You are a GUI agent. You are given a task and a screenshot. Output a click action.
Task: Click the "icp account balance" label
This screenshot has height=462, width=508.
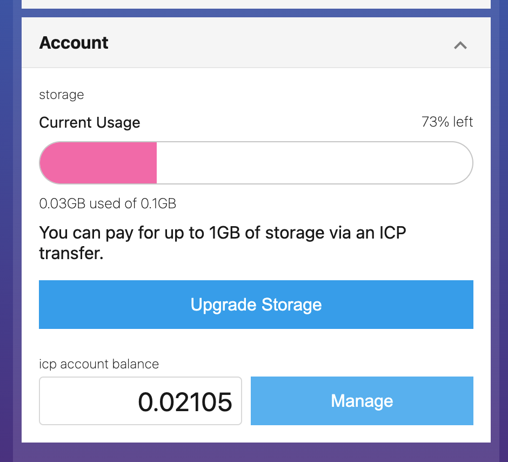[x=99, y=364]
